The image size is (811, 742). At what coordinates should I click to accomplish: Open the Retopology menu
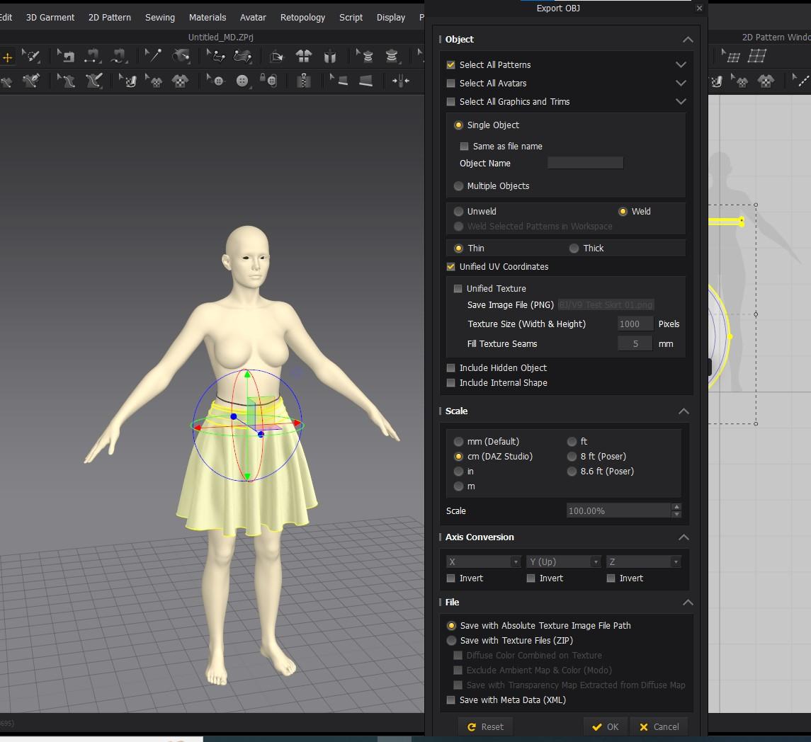point(302,17)
